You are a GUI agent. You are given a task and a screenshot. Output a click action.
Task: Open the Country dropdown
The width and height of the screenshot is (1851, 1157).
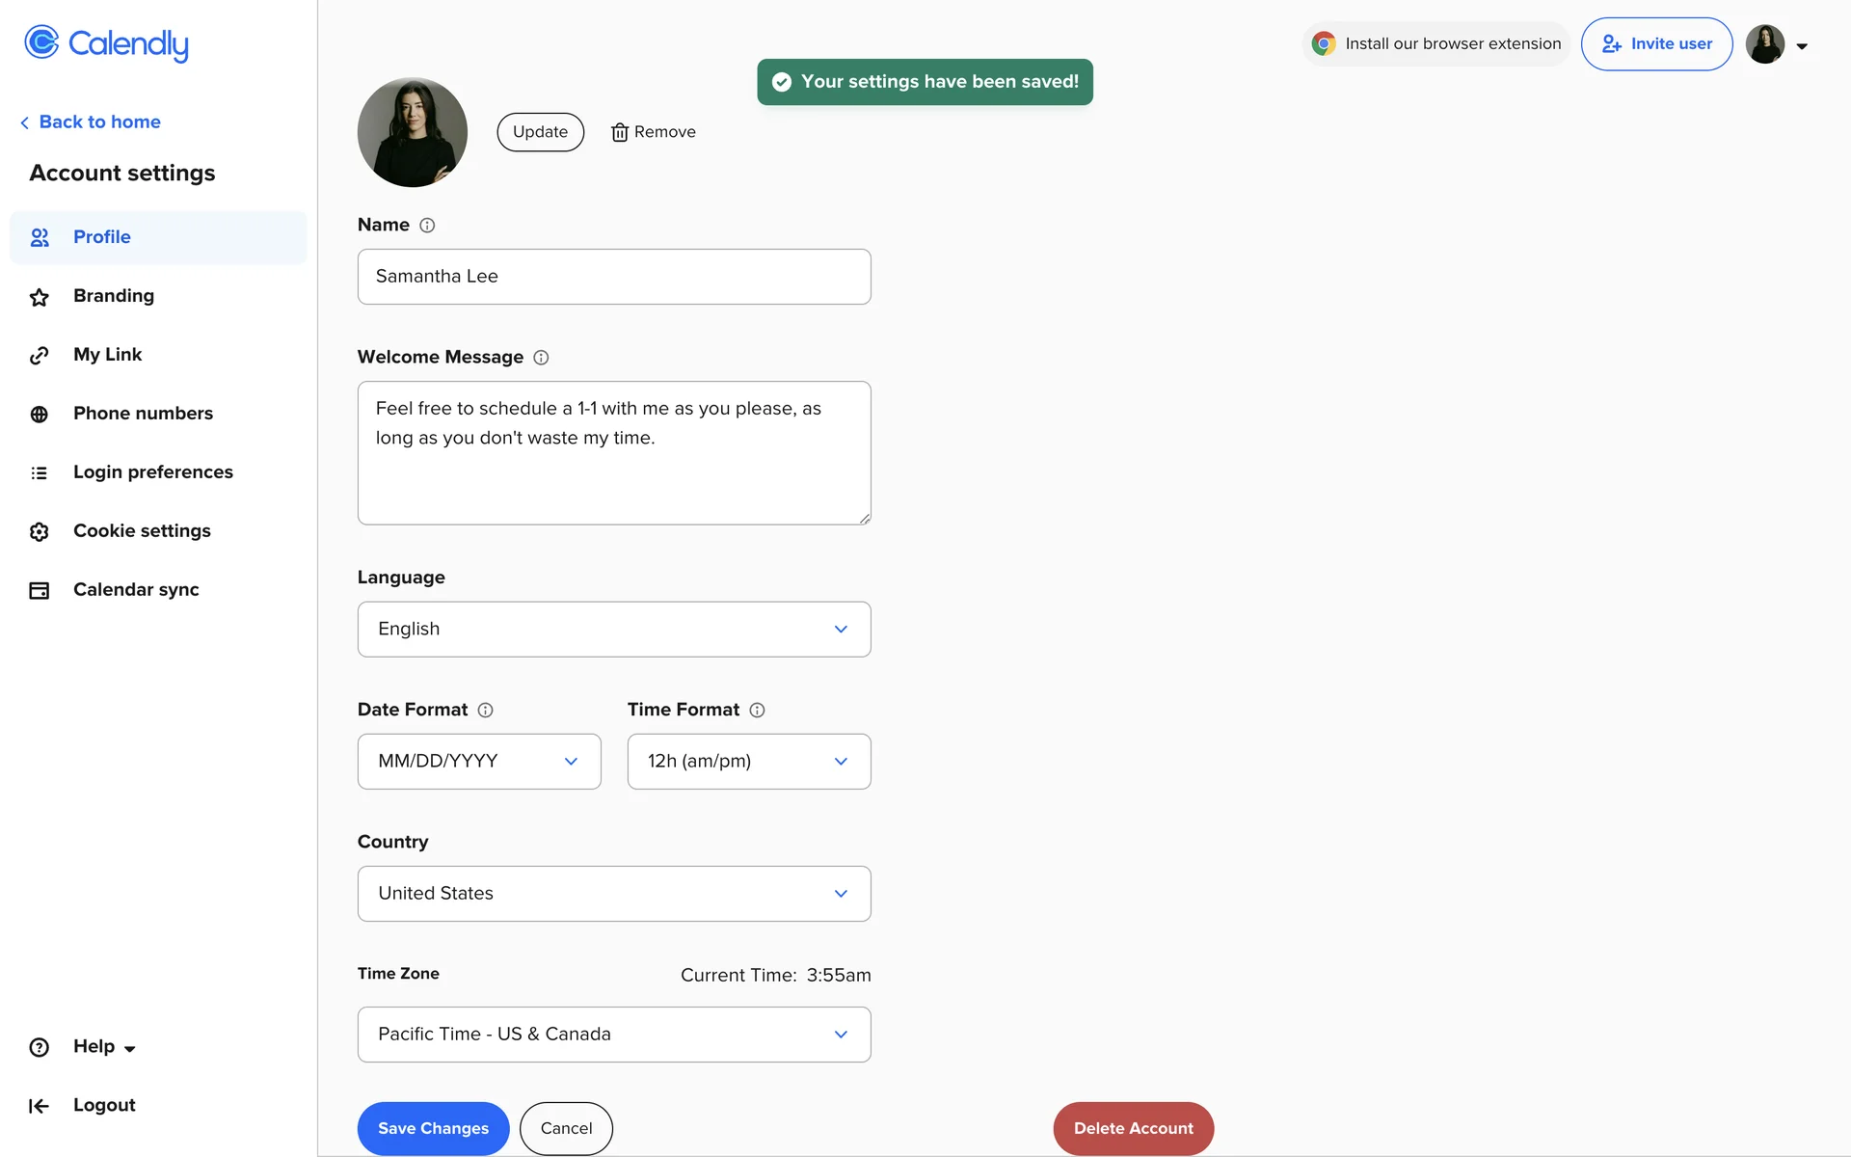tap(614, 894)
